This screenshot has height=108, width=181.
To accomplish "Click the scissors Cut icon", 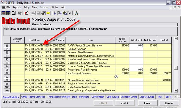I will (x=55, y=13).
